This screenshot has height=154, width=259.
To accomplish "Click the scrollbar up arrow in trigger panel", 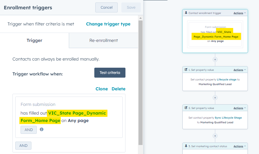I will coord(141,18).
